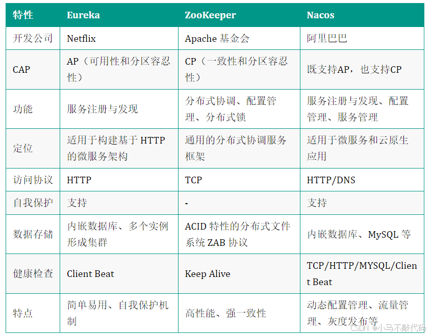The image size is (432, 336).
Task: Click the 健康检查 row label
Action: [33, 273]
